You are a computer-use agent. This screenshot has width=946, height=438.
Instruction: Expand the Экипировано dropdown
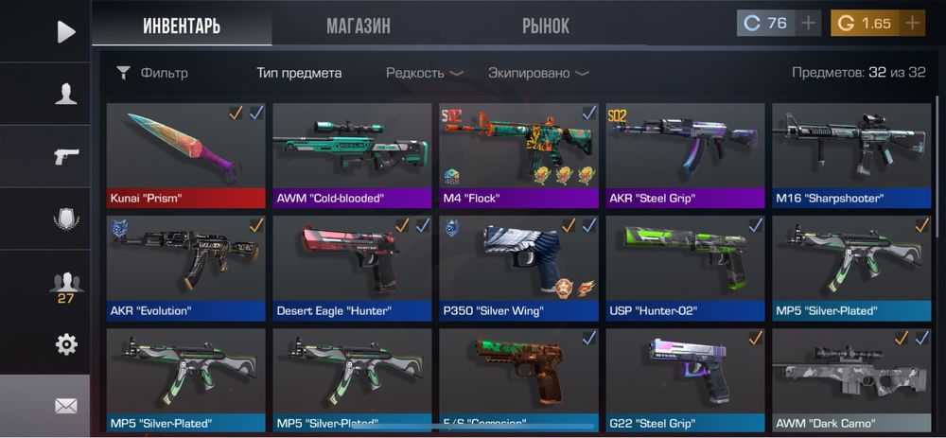[x=538, y=74]
